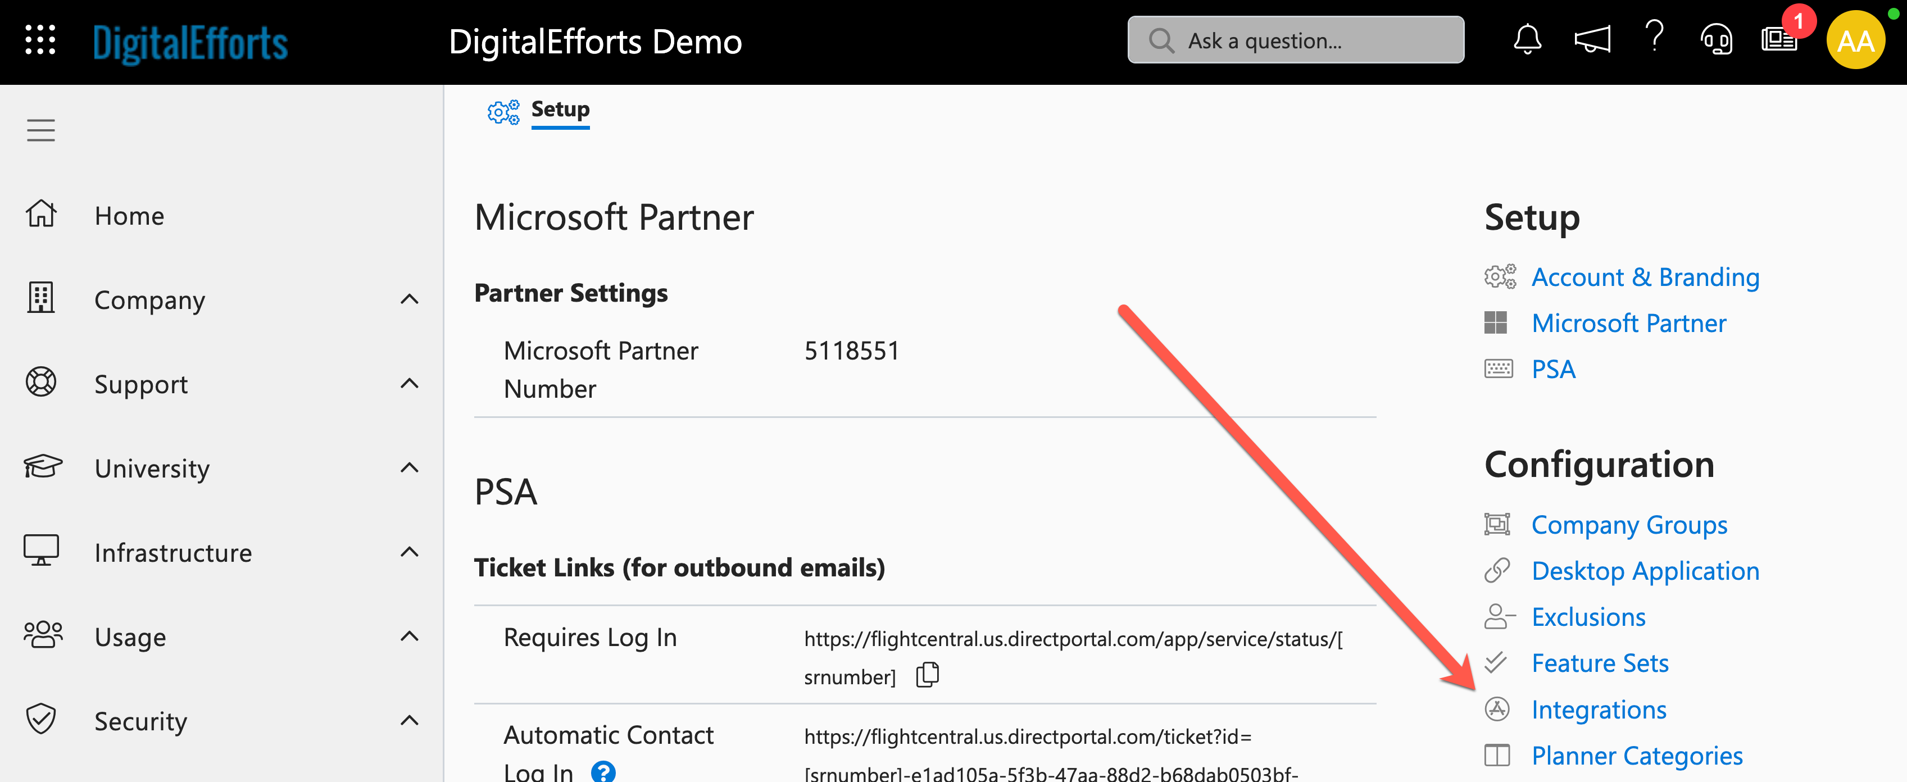Collapse the Support menu chevron
Viewport: 1907px width, 782px height.
pos(410,383)
